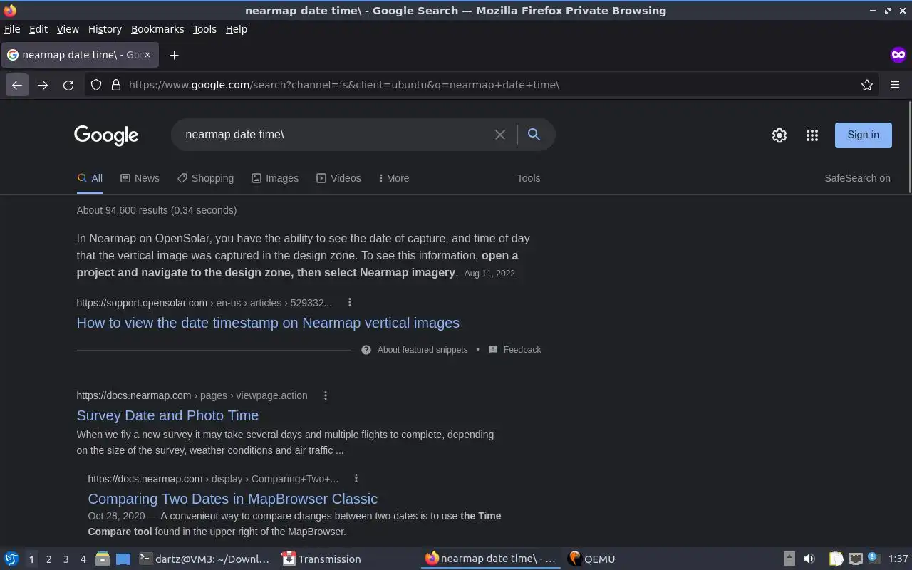Image resolution: width=912 pixels, height=570 pixels.
Task: Open Google apps grid
Action: pyautogui.click(x=812, y=135)
